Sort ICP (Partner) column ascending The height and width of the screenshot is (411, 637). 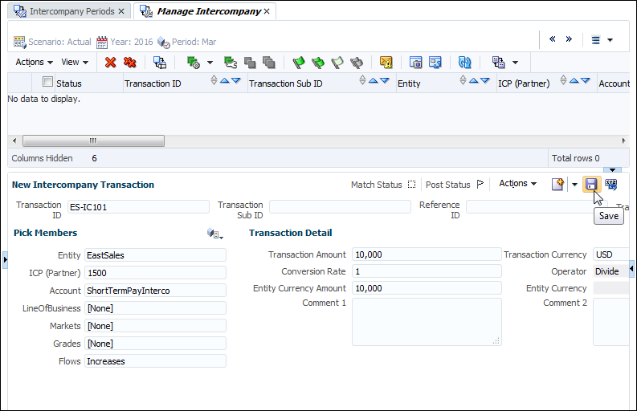click(x=574, y=81)
